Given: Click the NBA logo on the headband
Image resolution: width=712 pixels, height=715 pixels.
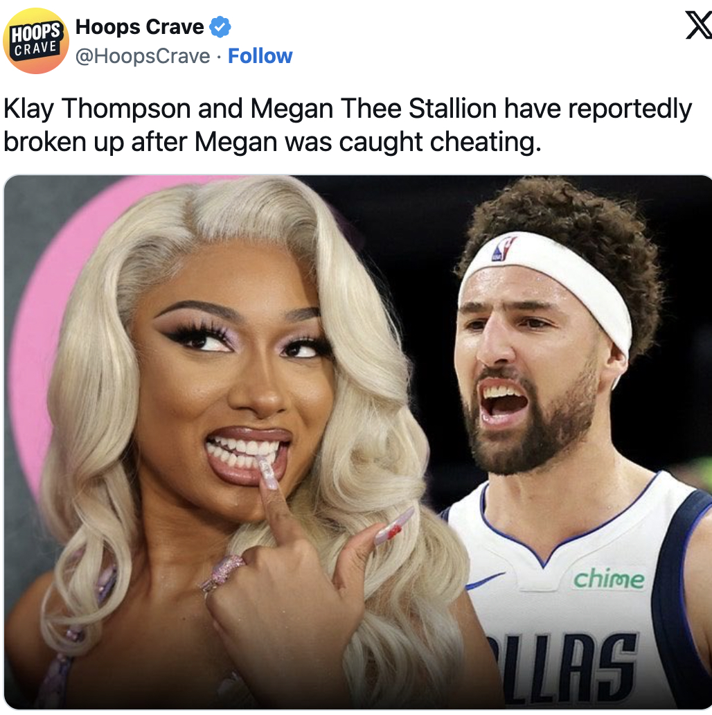Looking at the screenshot, I should point(503,249).
